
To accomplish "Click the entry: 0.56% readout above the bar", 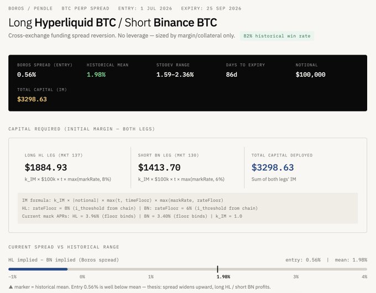I will 303,260.
